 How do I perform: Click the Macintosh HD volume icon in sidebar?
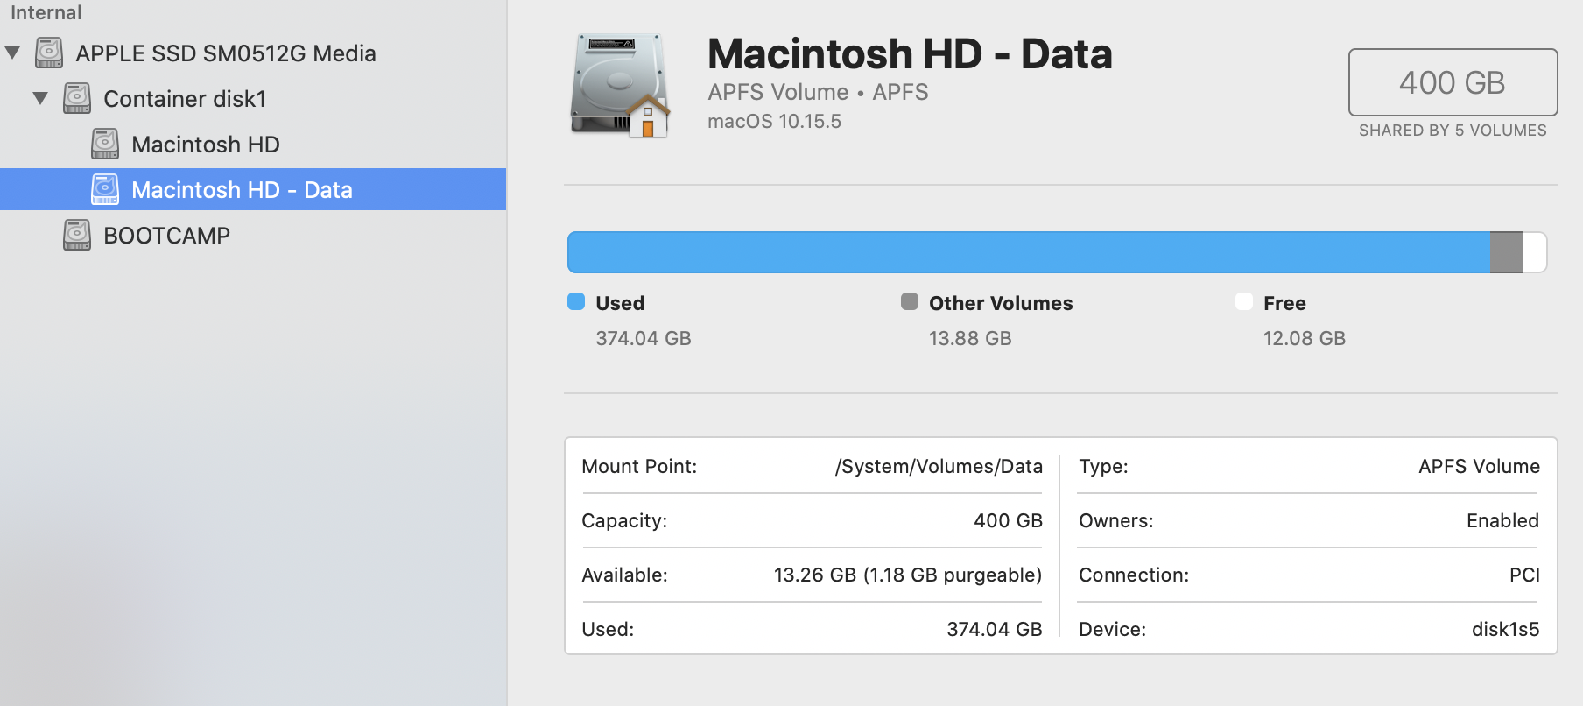click(105, 144)
